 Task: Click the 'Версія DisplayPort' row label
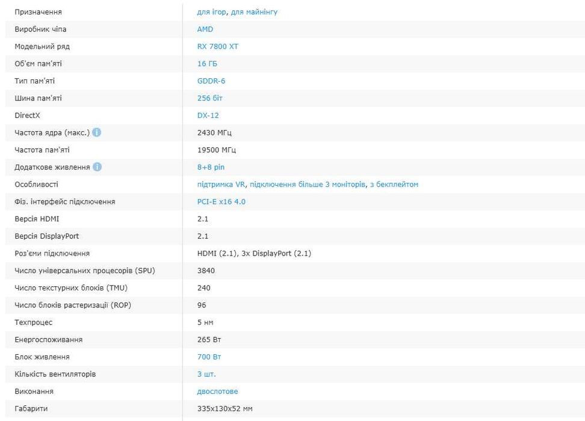click(x=46, y=236)
